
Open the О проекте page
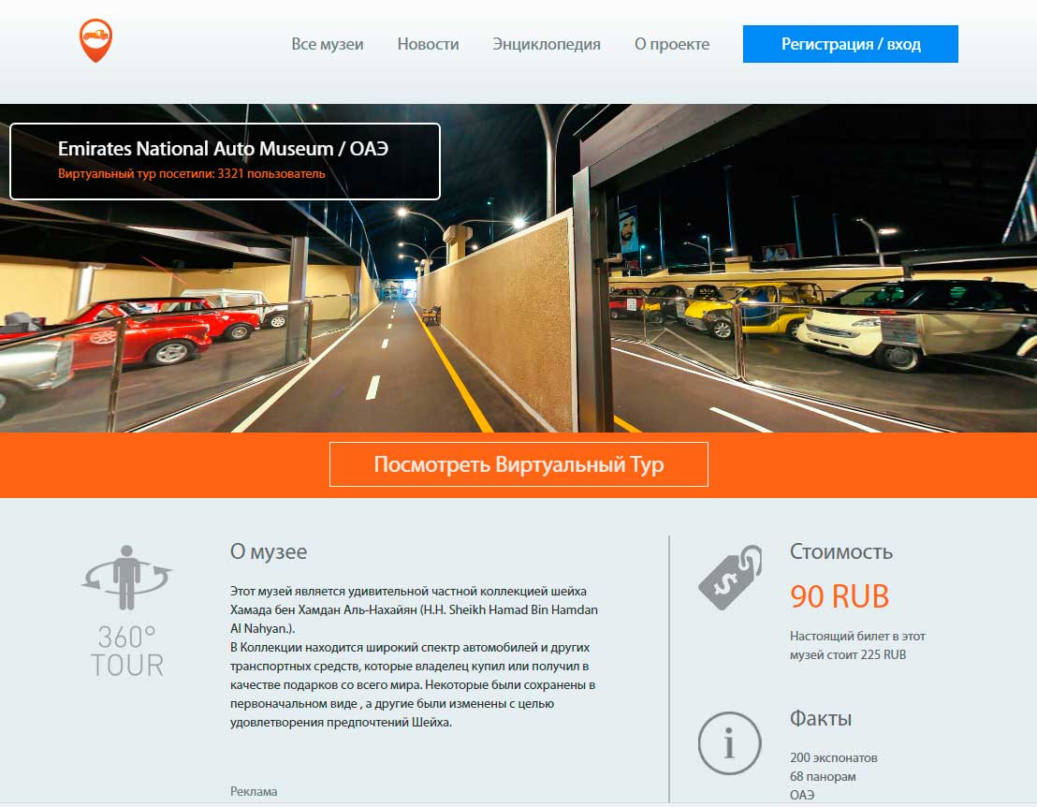click(672, 44)
